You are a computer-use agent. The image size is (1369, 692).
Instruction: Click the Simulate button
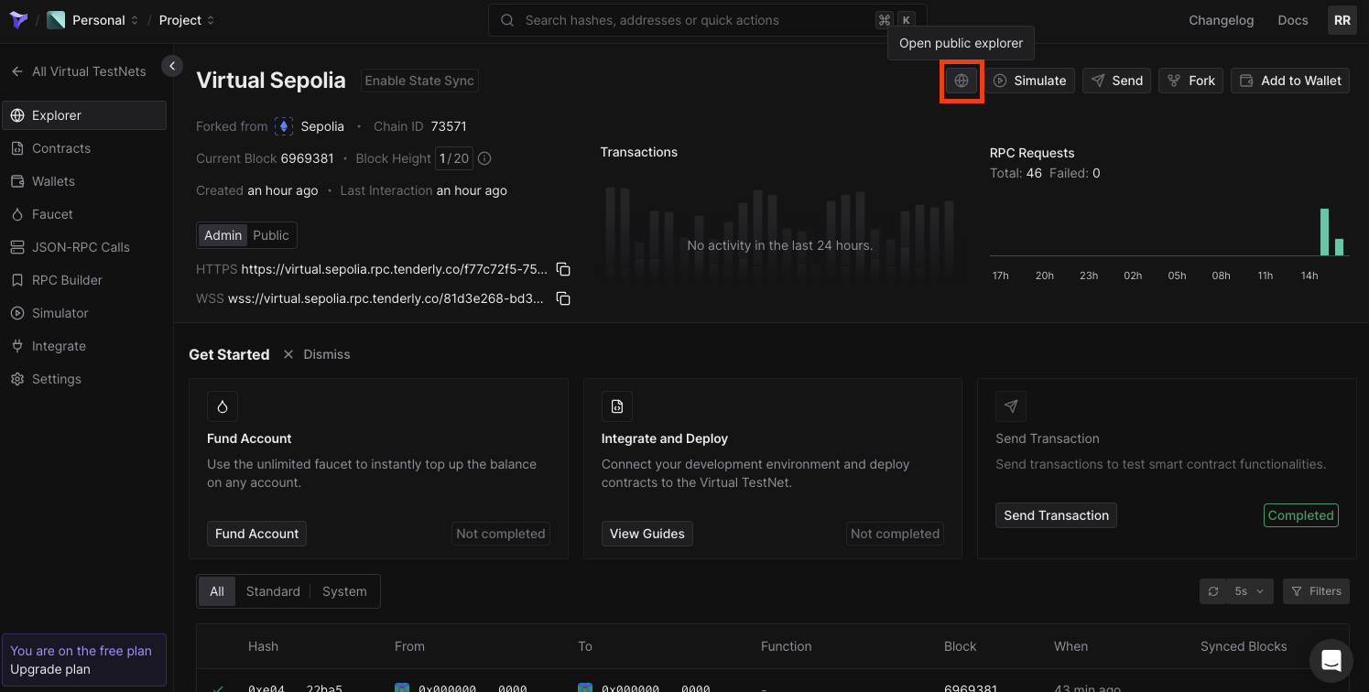pos(1030,81)
